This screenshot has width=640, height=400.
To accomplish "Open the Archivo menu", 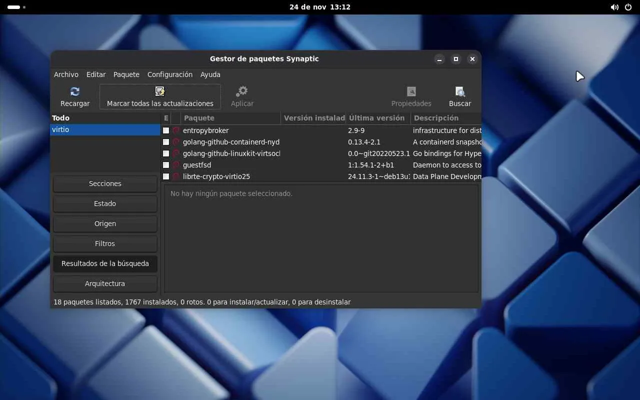I will (66, 74).
